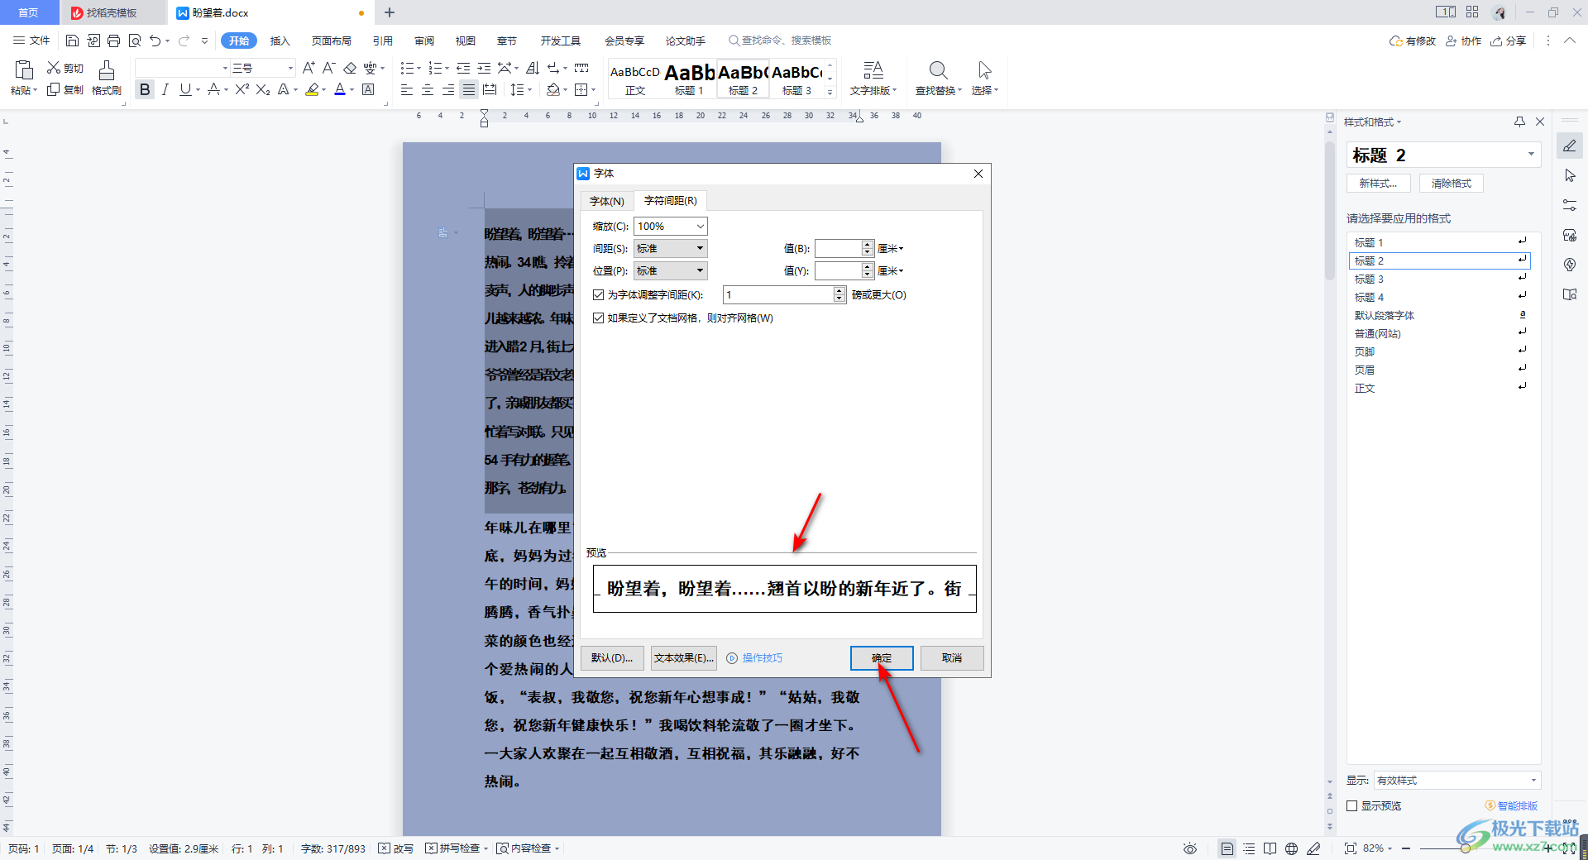The width and height of the screenshot is (1588, 860).
Task: Open 文本效果(E)... settings
Action: pyautogui.click(x=684, y=658)
